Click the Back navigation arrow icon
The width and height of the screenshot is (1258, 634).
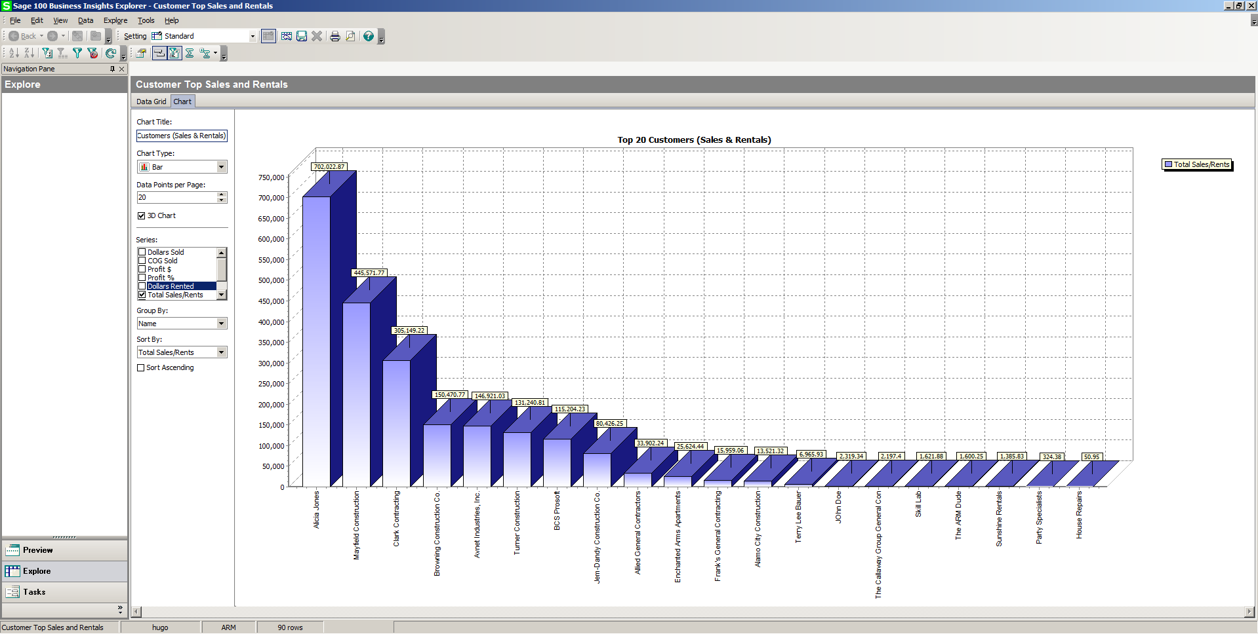[13, 36]
